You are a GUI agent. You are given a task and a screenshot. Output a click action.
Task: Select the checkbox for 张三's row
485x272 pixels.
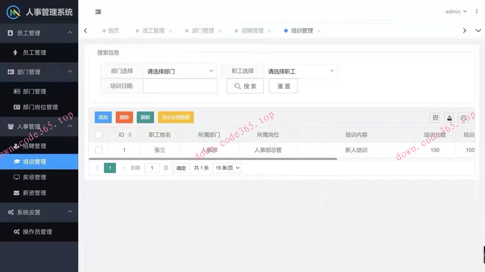point(99,149)
